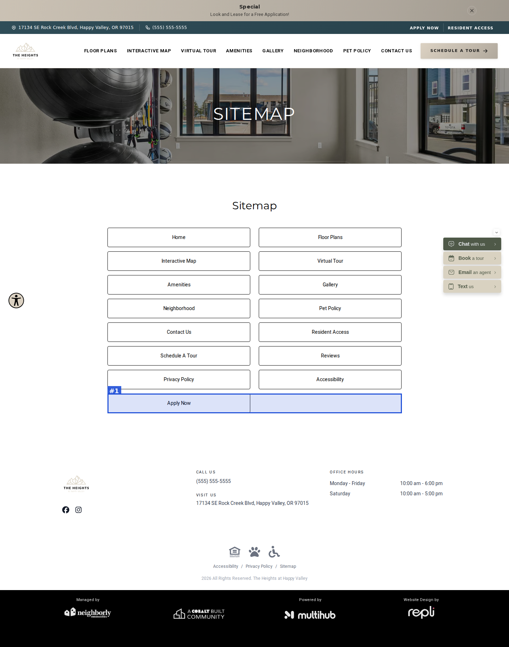Open Pet Policy in navigation menu
The height and width of the screenshot is (647, 509).
click(357, 51)
